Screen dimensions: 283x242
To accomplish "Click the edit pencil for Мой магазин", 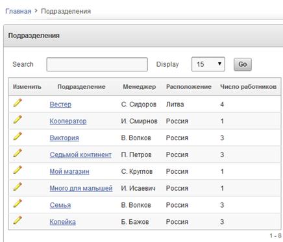I will (x=18, y=170).
